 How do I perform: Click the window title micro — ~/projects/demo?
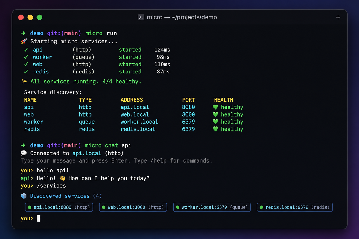click(182, 17)
